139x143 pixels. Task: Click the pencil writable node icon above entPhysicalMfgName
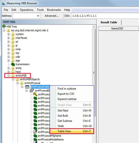point(35,132)
